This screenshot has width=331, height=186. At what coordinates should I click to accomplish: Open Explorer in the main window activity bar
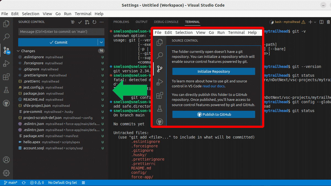pyautogui.click(x=6, y=24)
